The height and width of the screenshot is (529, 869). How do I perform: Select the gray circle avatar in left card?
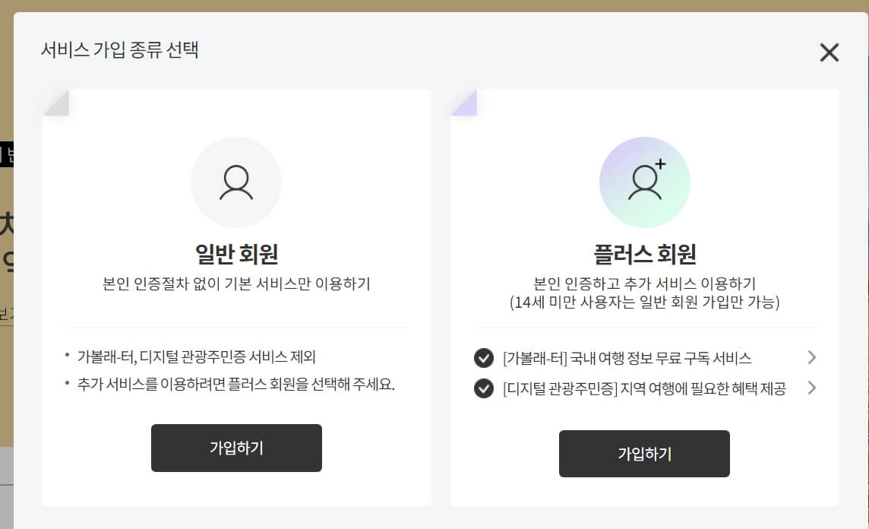pos(236,182)
